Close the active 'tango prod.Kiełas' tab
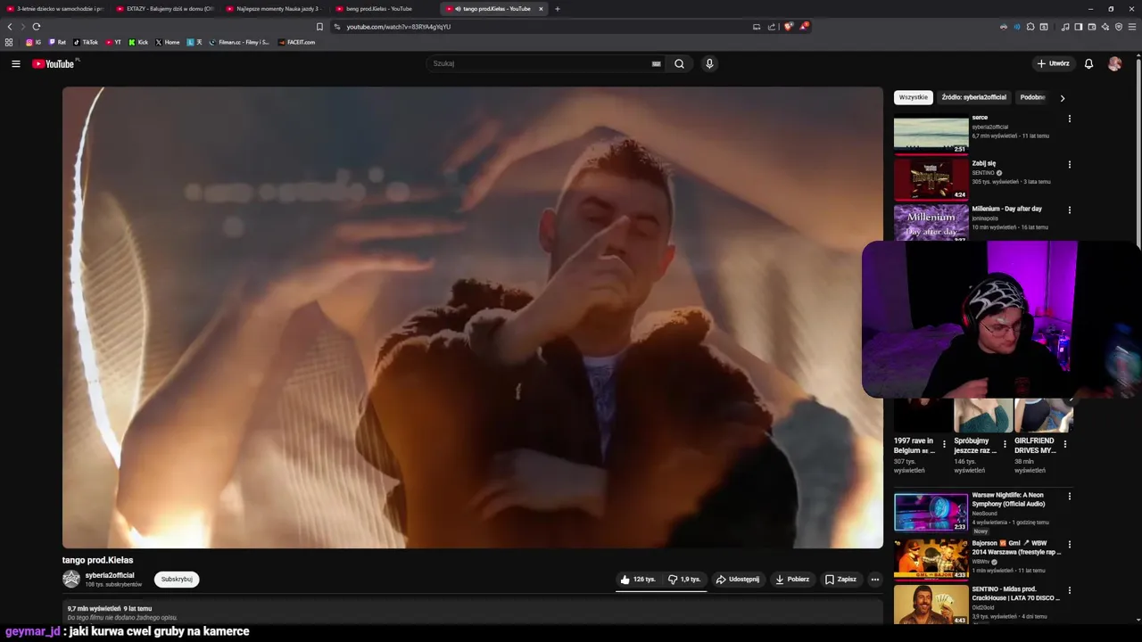1142x642 pixels. pyautogui.click(x=541, y=9)
